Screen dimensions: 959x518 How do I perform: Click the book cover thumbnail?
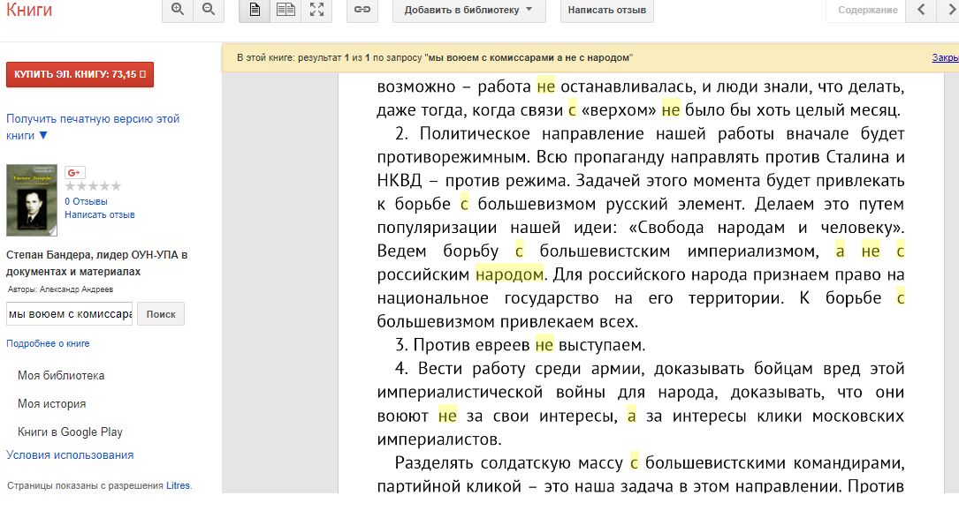pos(32,199)
